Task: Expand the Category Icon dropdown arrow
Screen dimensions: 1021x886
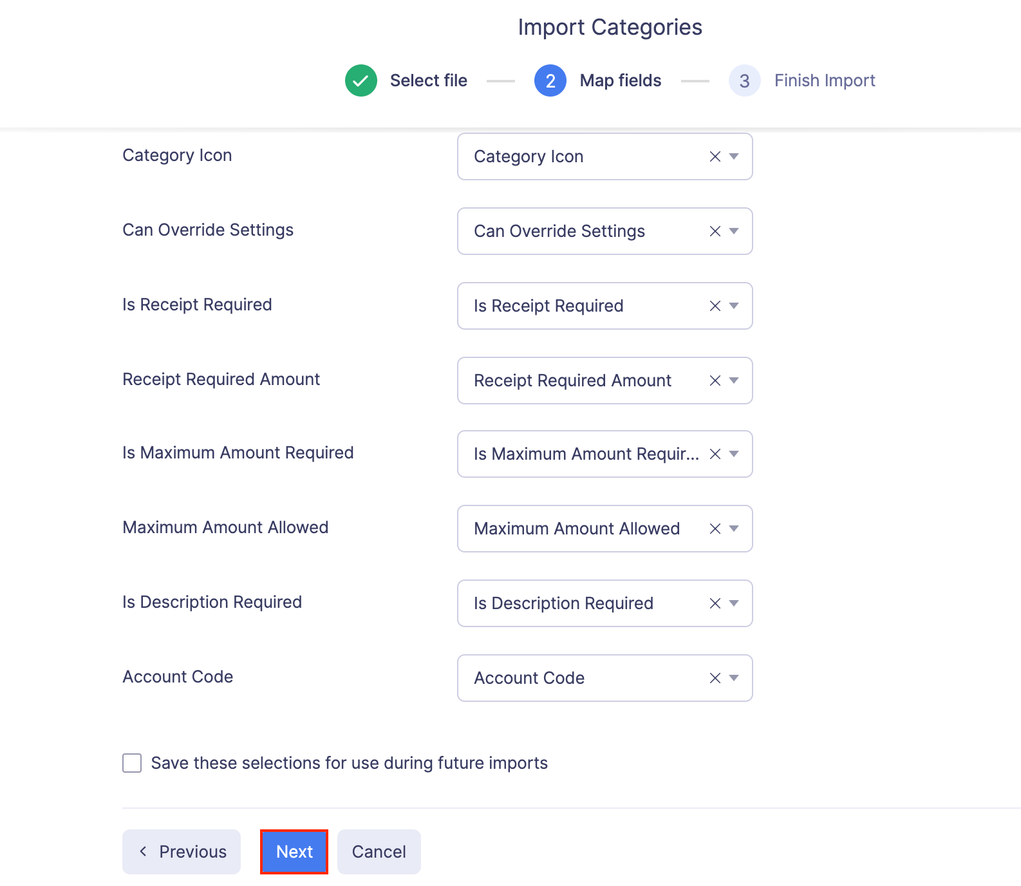Action: tap(734, 156)
